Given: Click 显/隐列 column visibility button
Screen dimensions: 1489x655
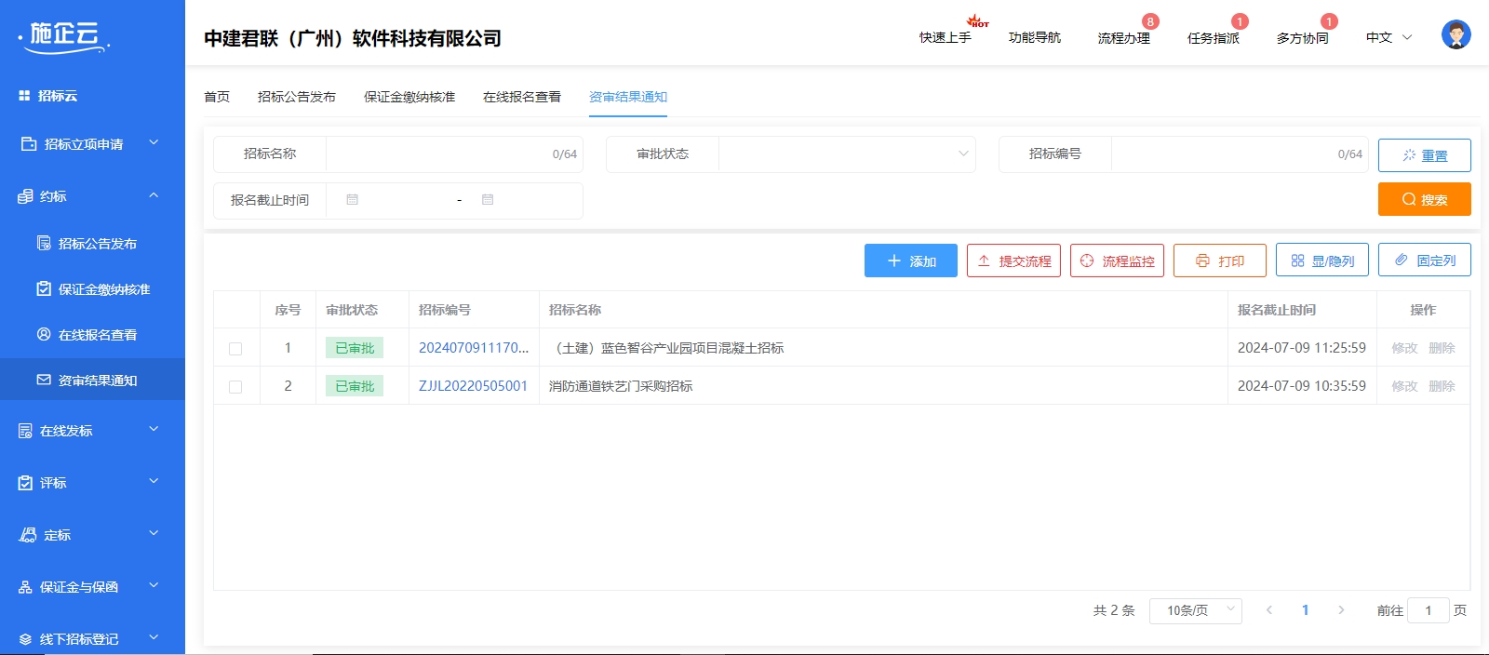Looking at the screenshot, I should coord(1321,261).
